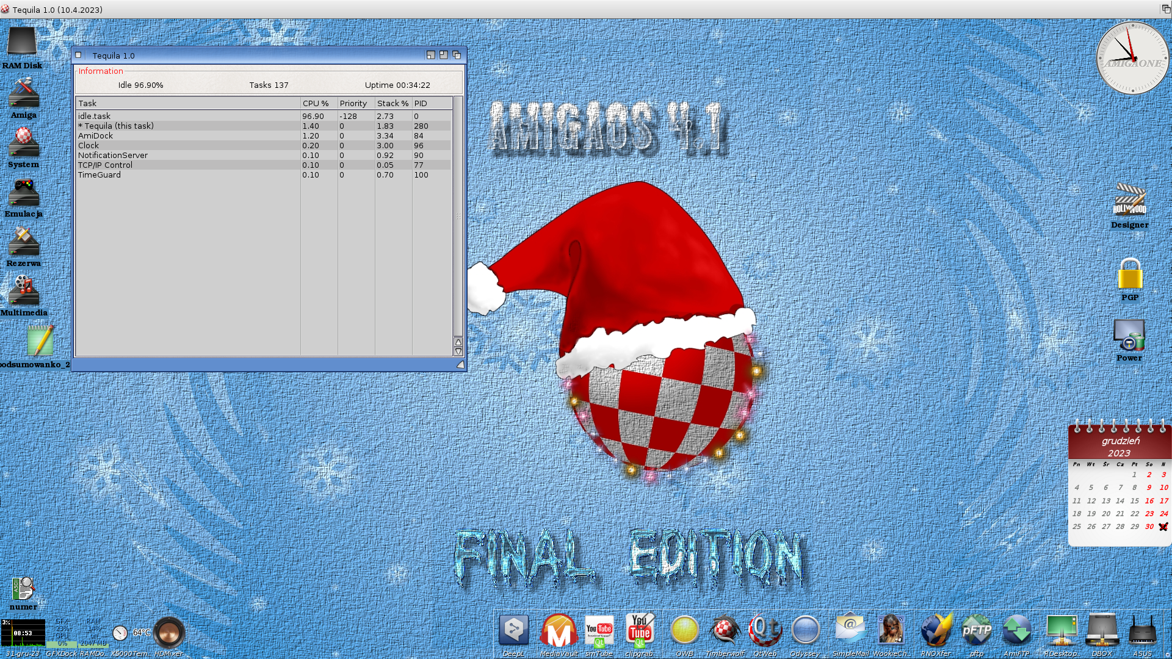
Task: Launch AmiFTP from the dock
Action: click(1017, 635)
